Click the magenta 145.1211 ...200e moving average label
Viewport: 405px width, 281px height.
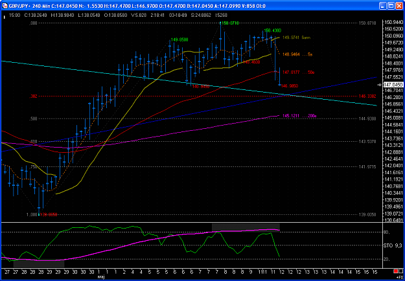299,116
